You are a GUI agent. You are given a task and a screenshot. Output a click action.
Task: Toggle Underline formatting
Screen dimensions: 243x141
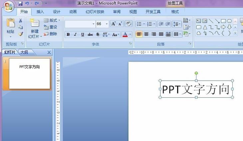click(83, 34)
